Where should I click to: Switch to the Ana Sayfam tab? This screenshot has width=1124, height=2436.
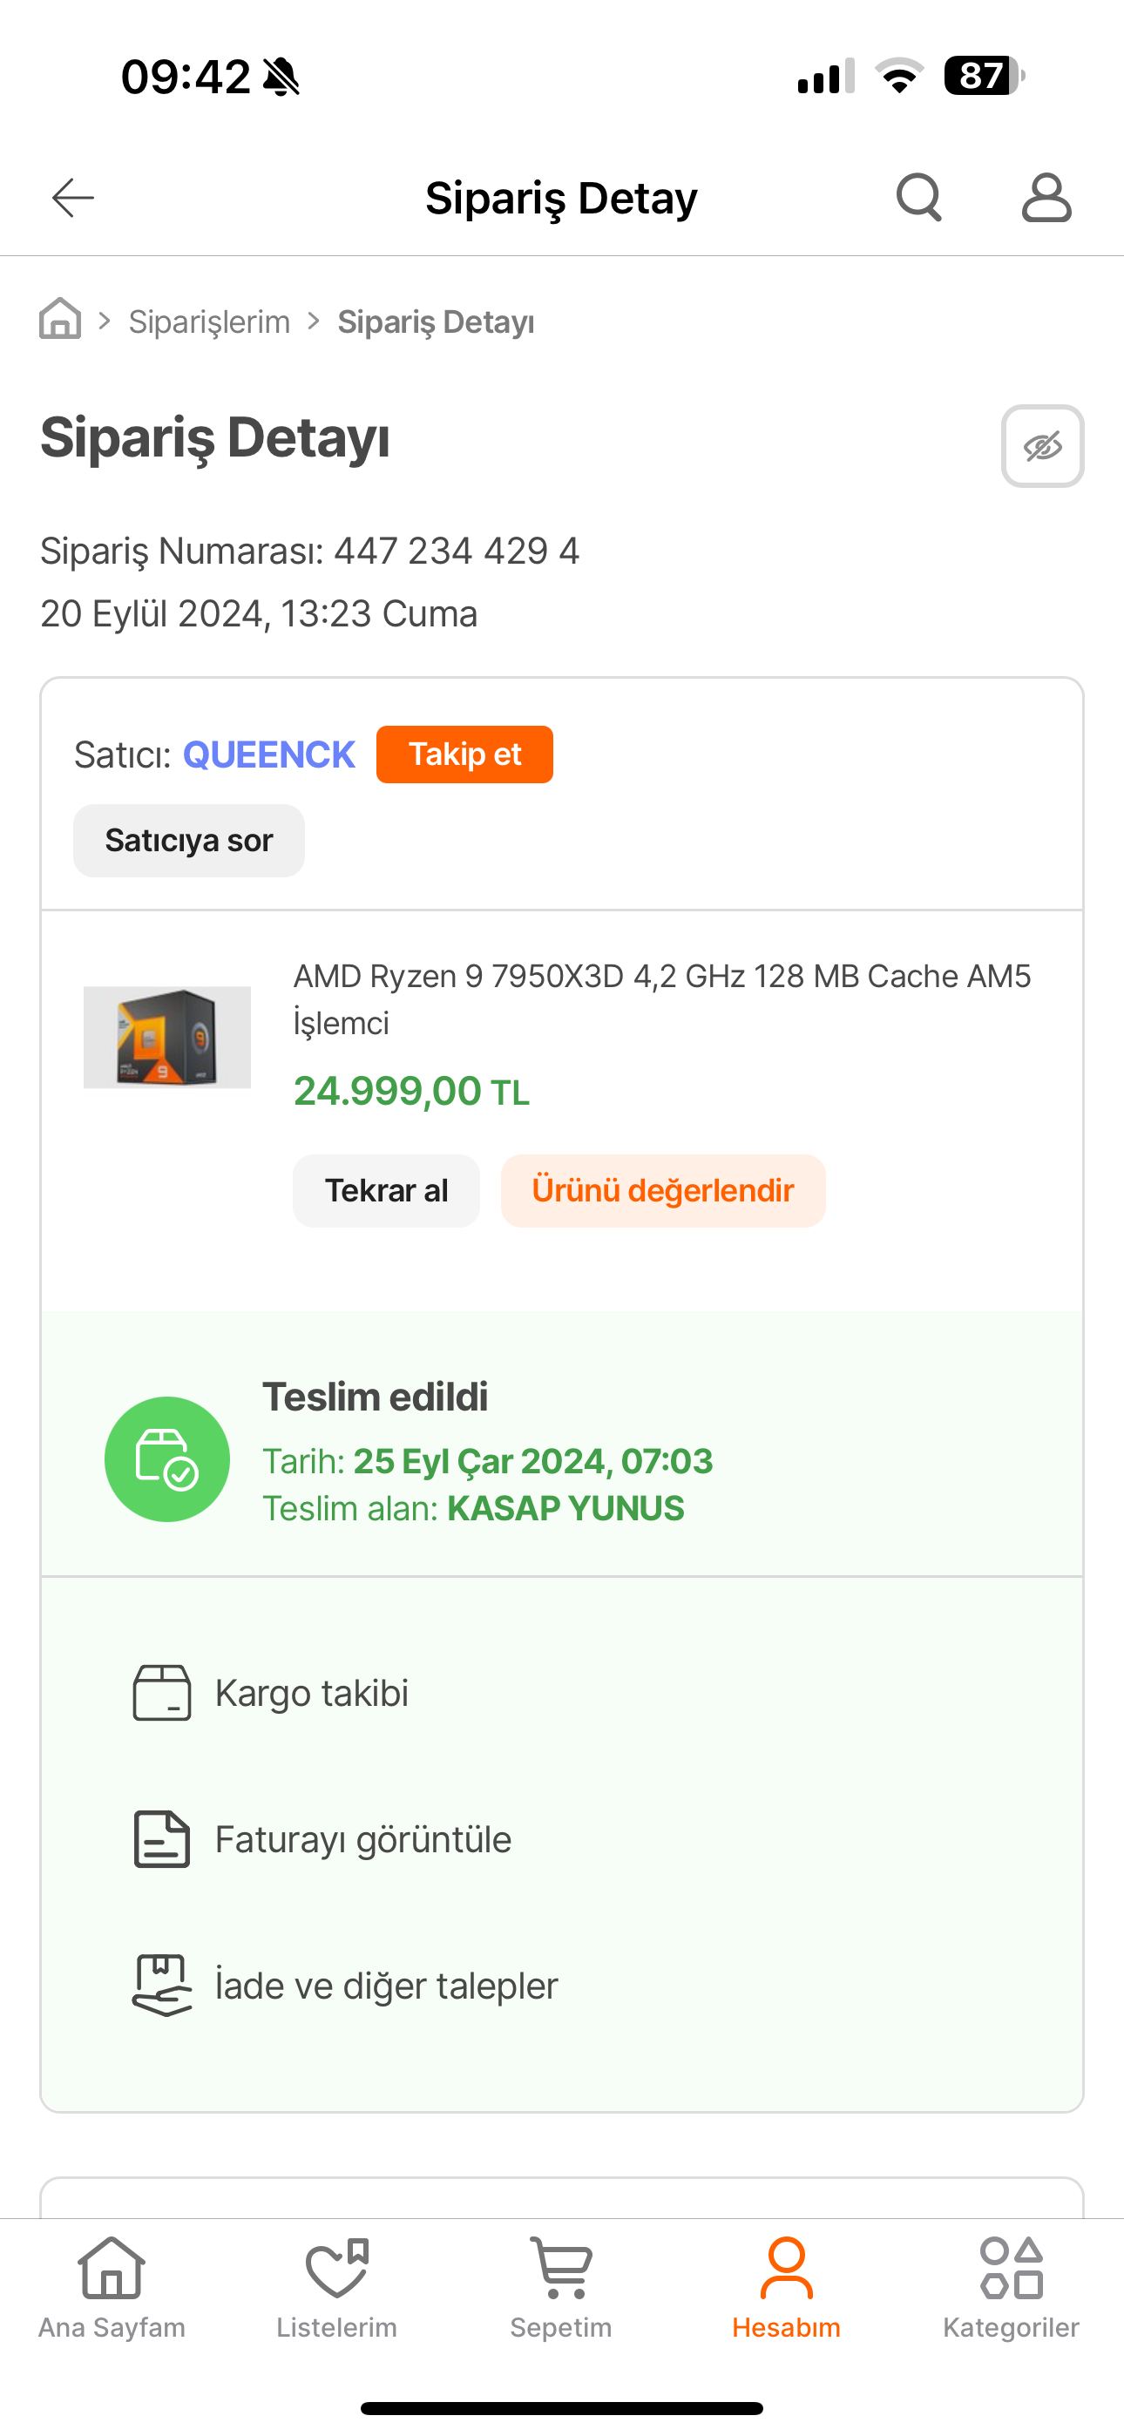[112, 2288]
